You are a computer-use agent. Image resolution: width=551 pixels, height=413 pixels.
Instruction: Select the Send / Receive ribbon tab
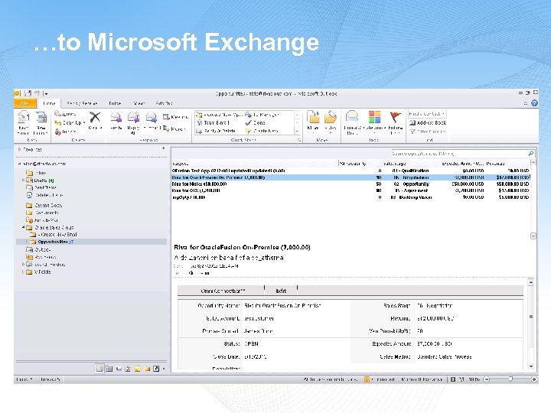point(82,103)
